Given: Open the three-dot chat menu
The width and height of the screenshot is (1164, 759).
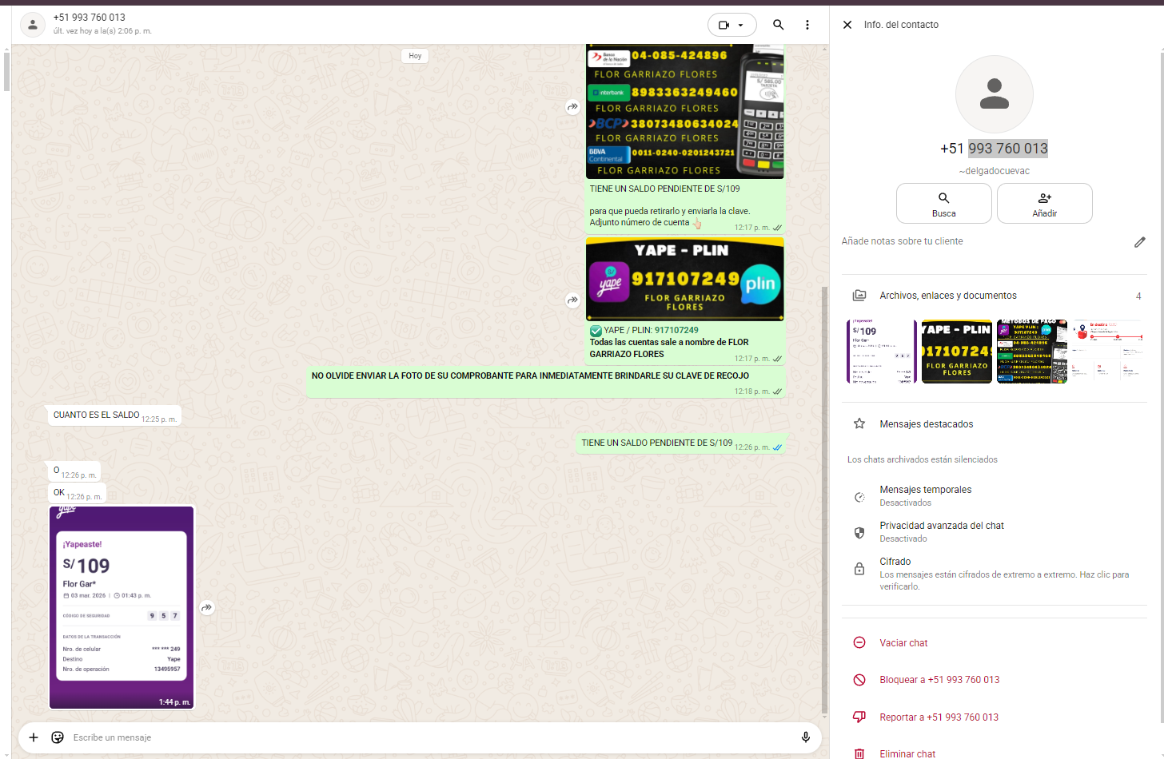Looking at the screenshot, I should [807, 25].
